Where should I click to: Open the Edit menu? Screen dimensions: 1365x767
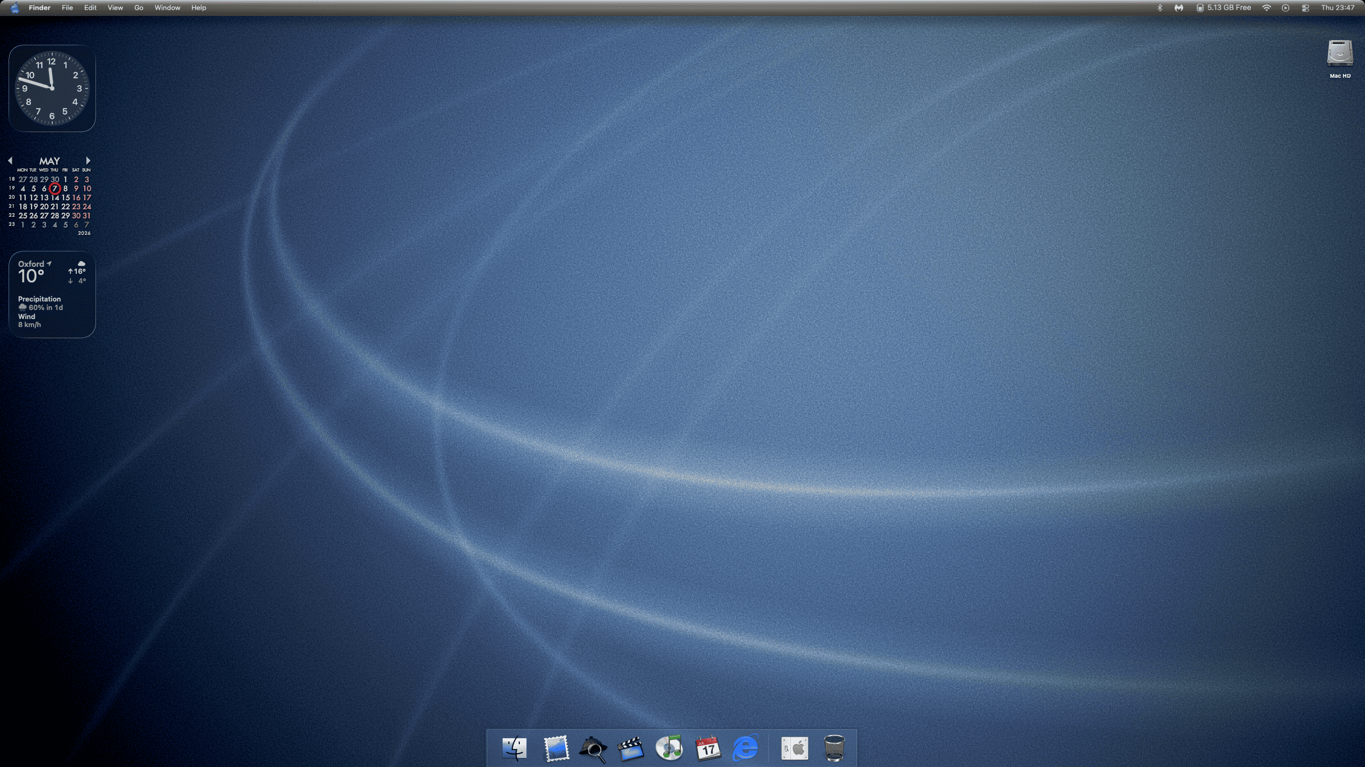[90, 7]
